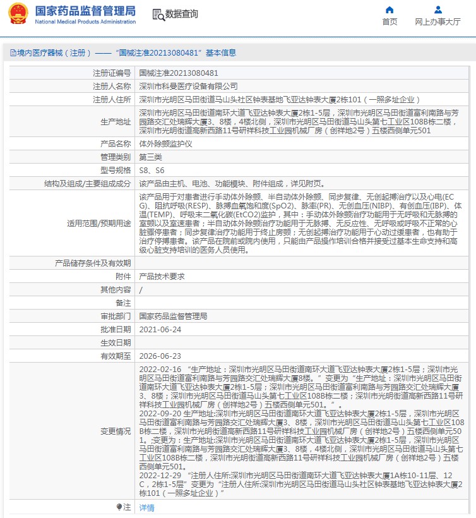Click the 有效期至 label

(116, 356)
